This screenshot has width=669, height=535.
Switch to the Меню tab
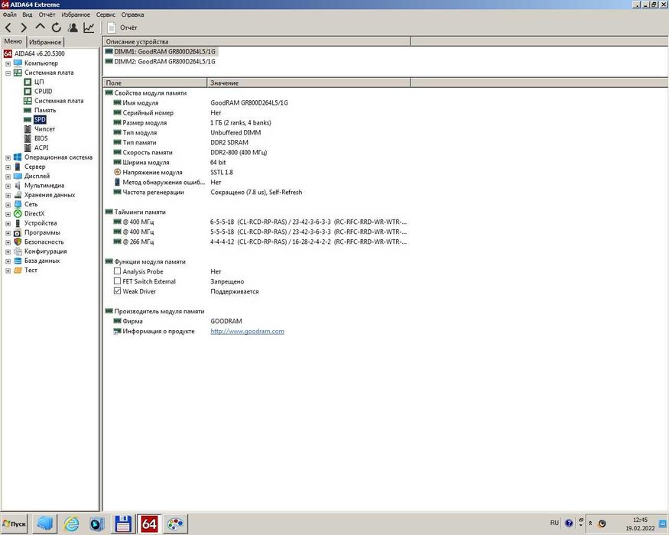pos(13,41)
